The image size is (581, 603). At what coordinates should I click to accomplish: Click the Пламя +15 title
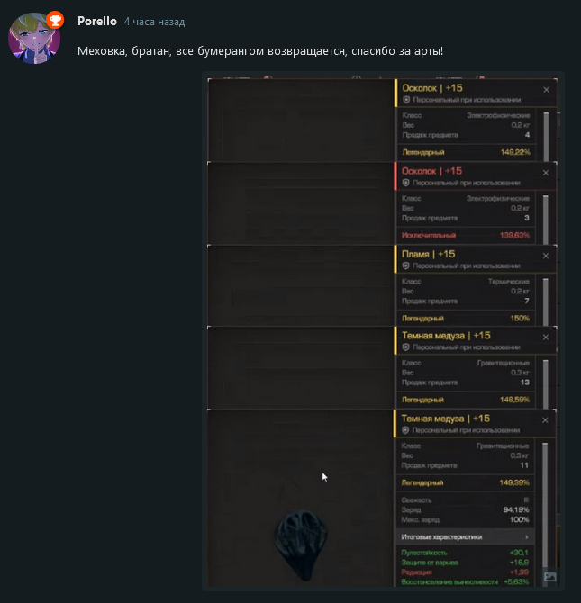click(x=428, y=254)
